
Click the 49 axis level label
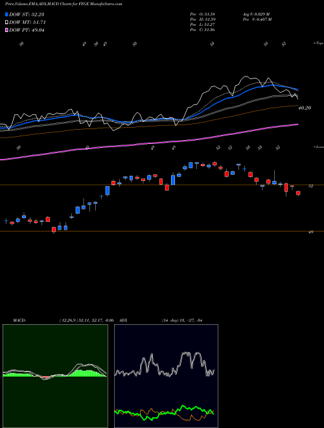click(310, 232)
